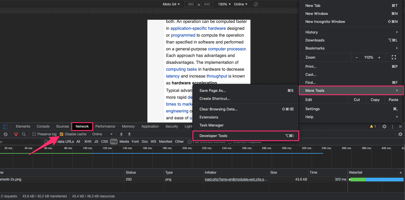The image size is (405, 200).
Task: Toggle the device toolbar icon
Action: (x=5, y=126)
